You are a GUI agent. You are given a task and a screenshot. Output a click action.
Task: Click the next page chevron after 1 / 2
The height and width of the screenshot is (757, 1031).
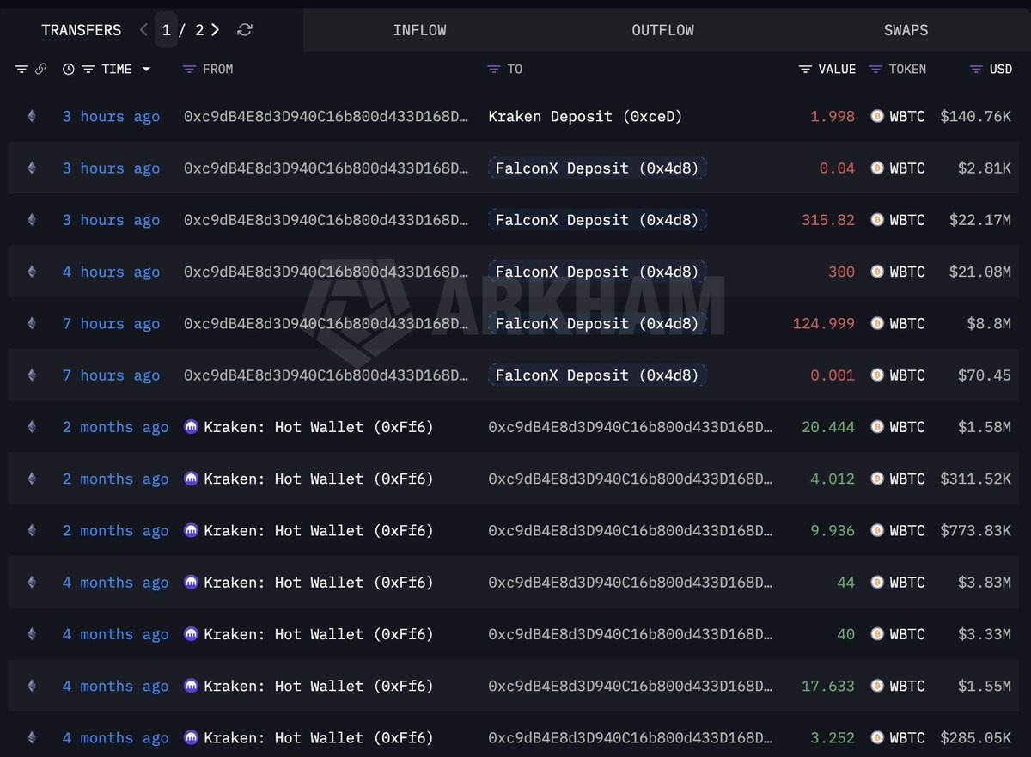(x=214, y=29)
